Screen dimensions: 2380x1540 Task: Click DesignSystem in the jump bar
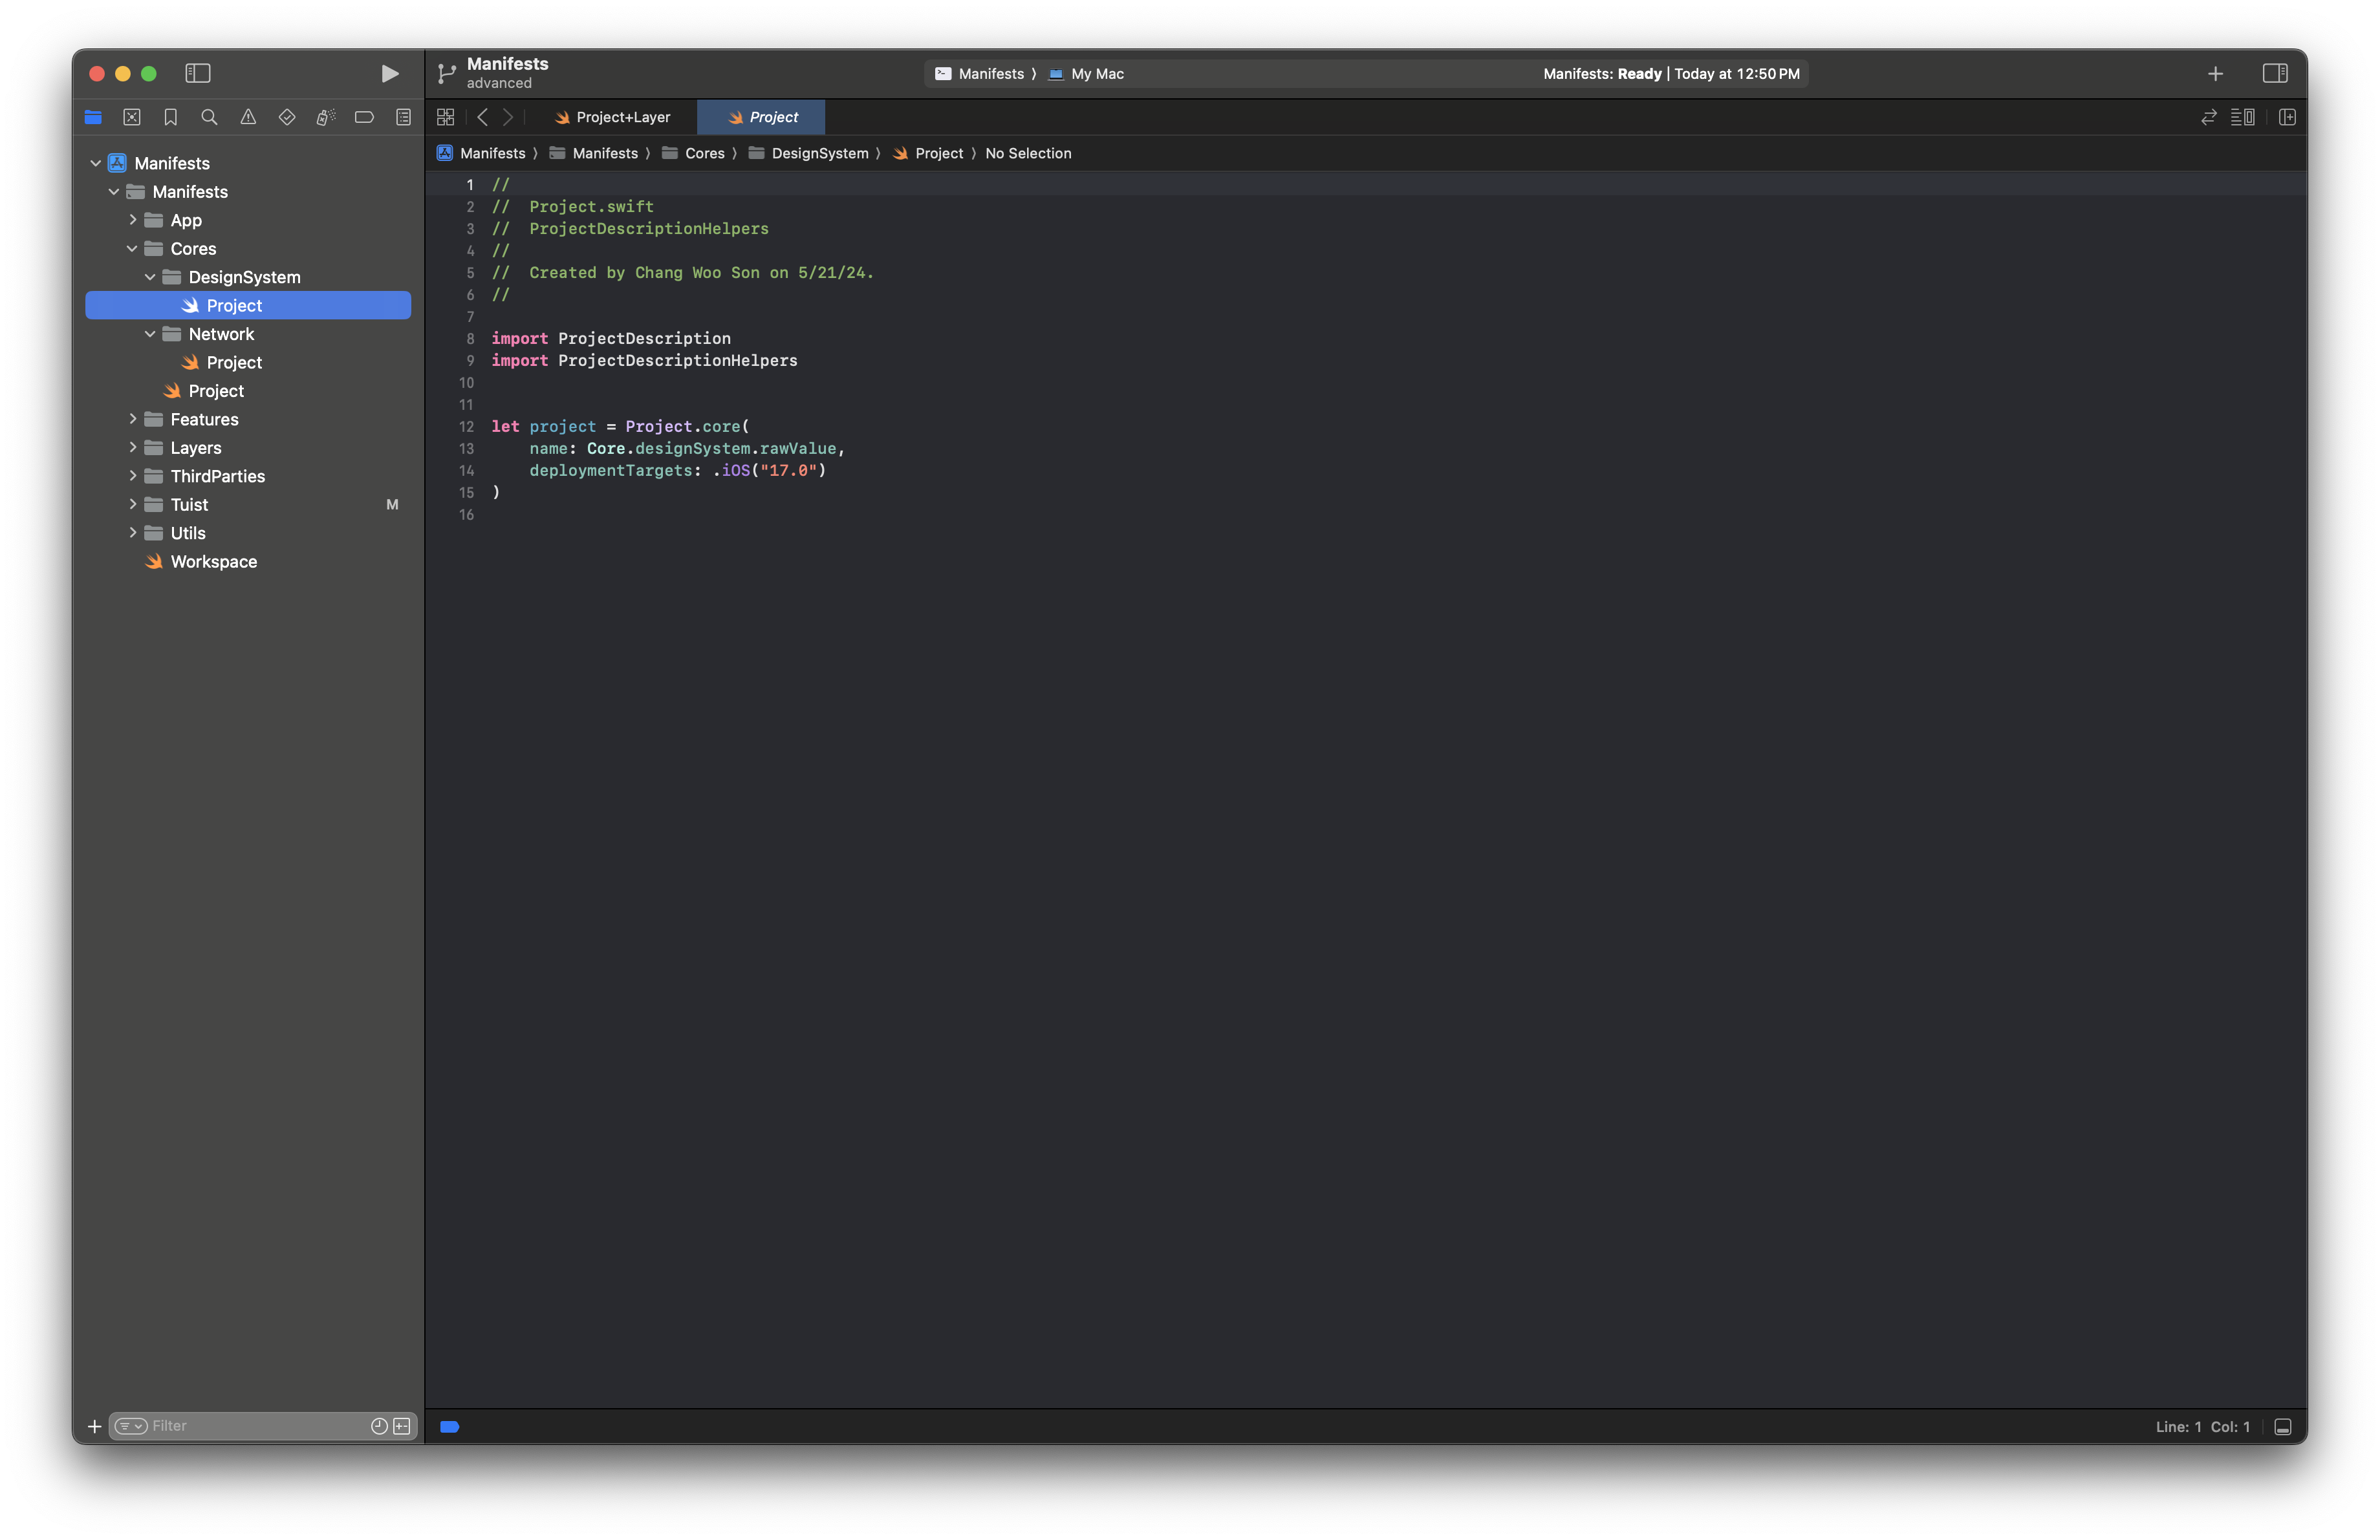[809, 153]
